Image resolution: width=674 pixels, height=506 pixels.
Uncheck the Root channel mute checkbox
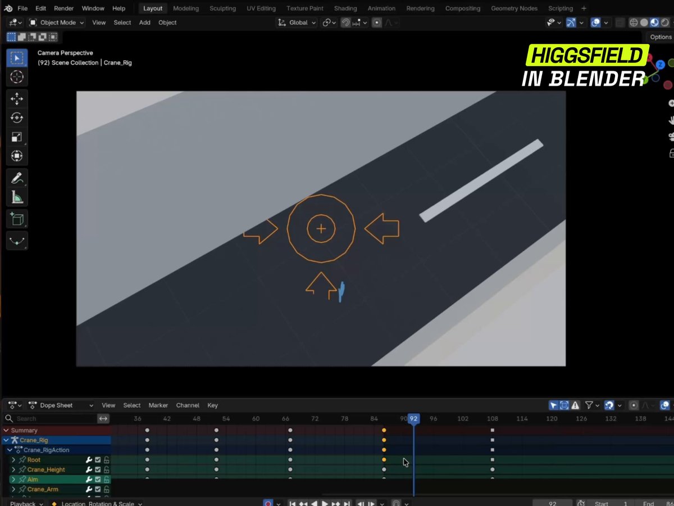(x=98, y=460)
